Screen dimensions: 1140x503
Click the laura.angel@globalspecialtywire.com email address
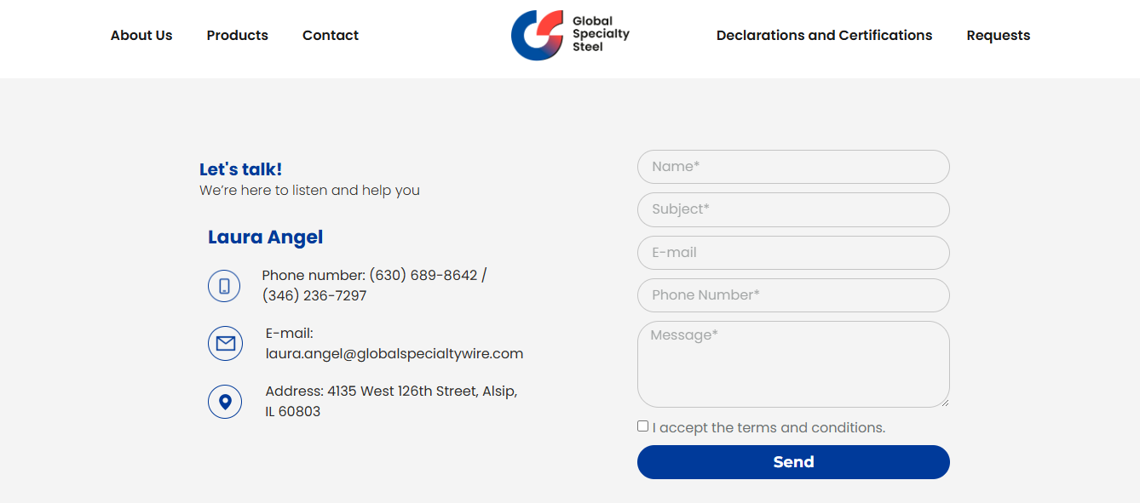[x=394, y=354]
